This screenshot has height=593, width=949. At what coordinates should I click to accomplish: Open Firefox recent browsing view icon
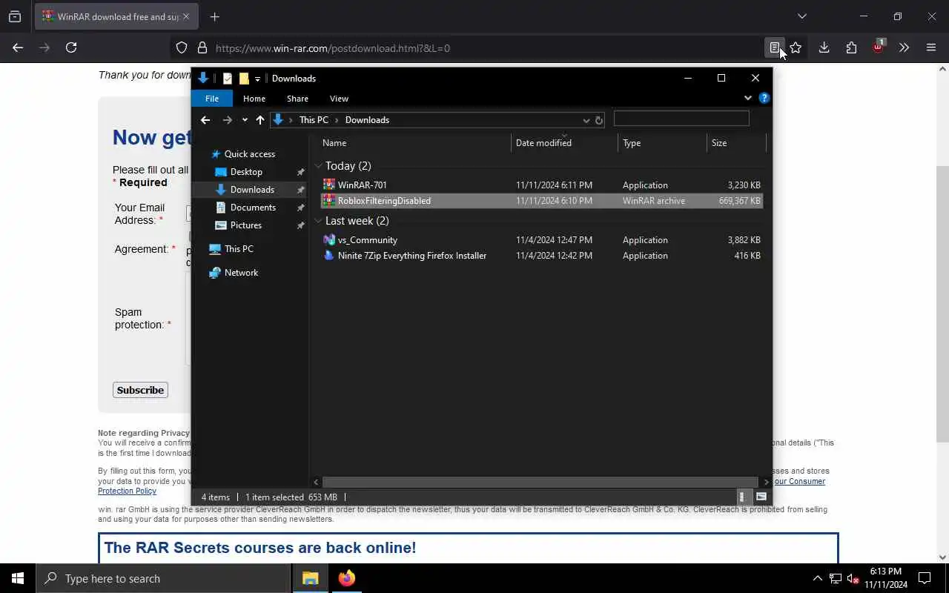coord(15,16)
